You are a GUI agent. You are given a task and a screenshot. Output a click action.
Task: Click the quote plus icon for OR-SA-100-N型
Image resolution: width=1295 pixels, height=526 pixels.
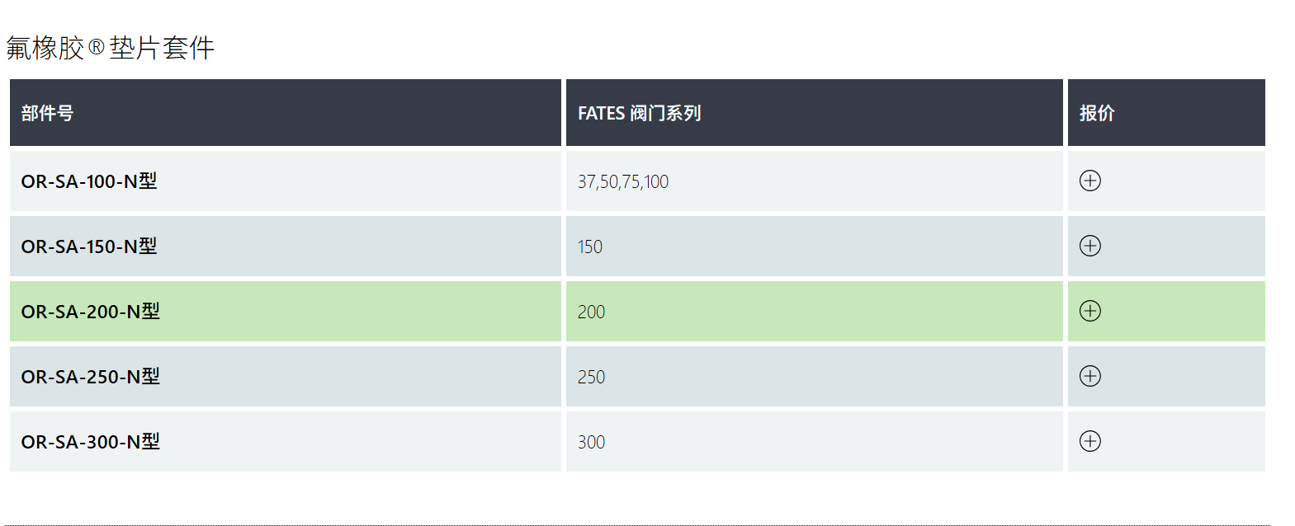1089,181
